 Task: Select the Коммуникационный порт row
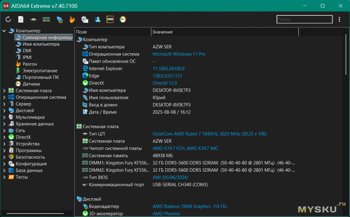209,185
